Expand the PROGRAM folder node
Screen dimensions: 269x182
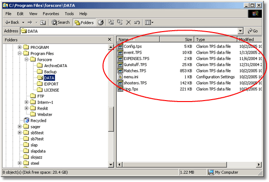point(20,47)
